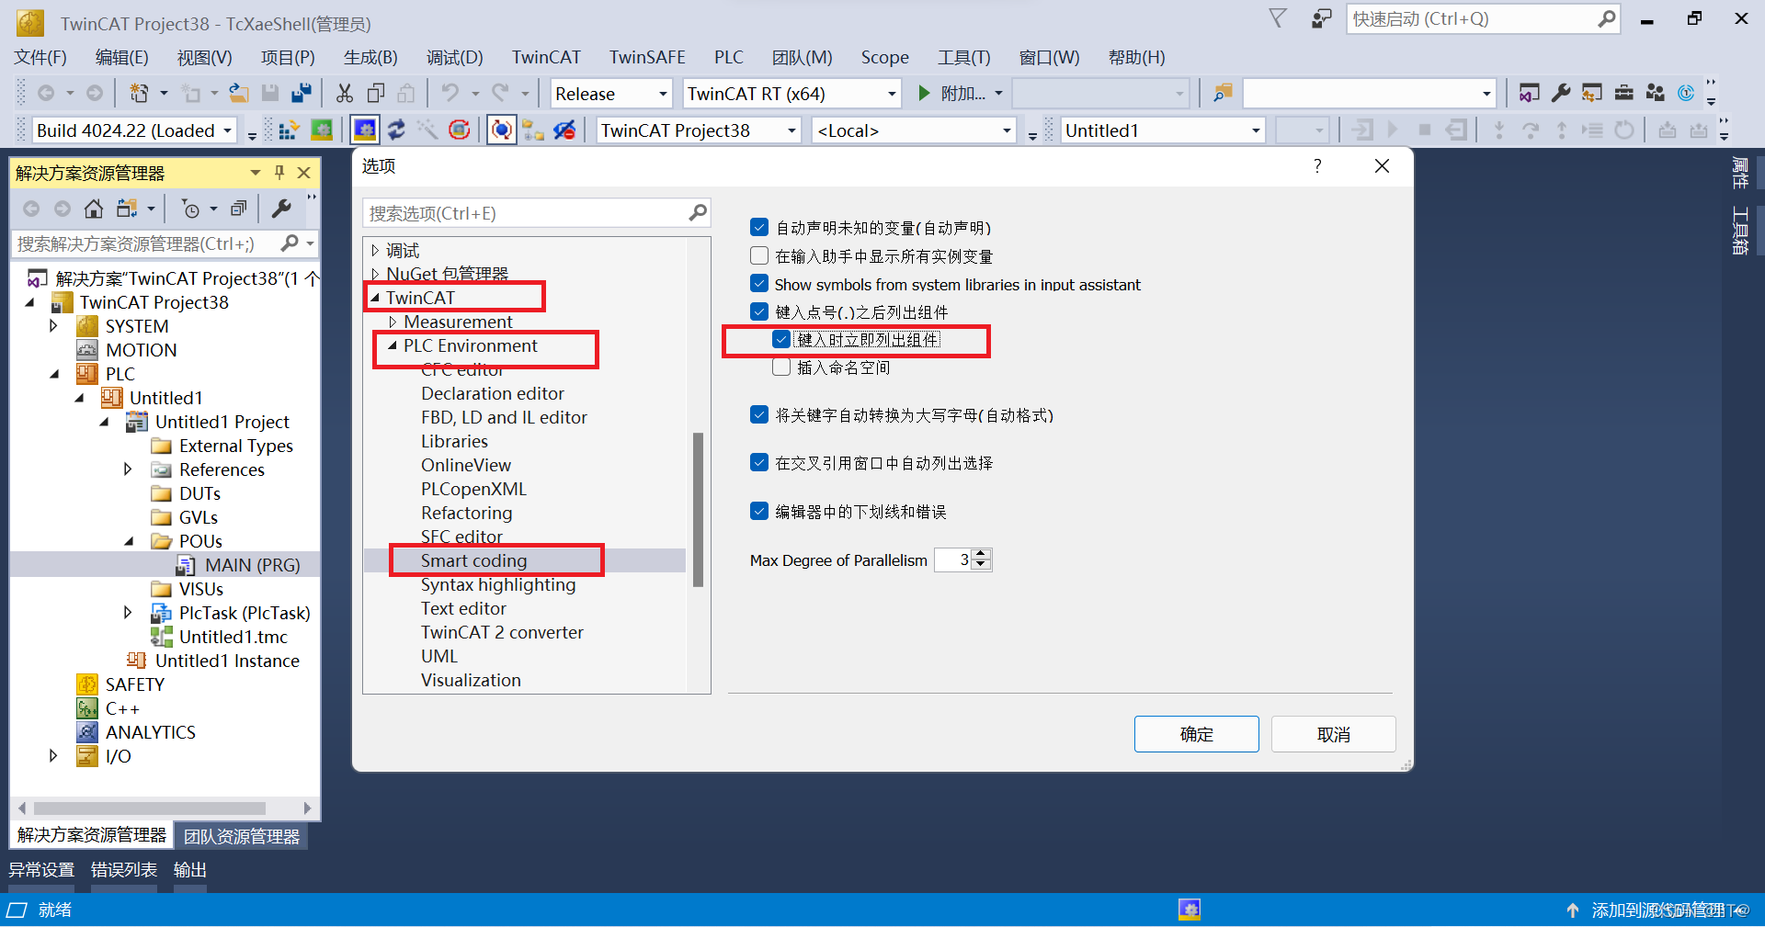Viewport: 1765px width, 927px height.
Task: Increase Max Degree of Parallelism stepper
Action: pyautogui.click(x=982, y=554)
